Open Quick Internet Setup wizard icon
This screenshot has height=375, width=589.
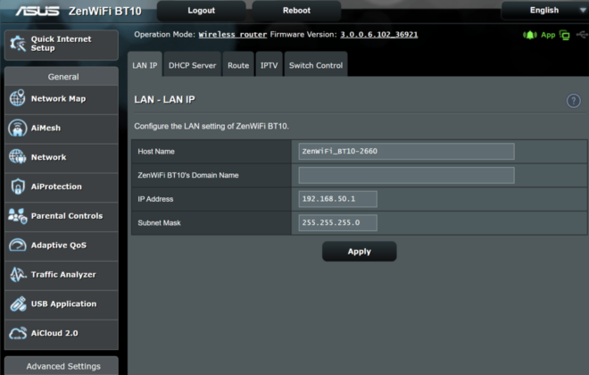[17, 44]
